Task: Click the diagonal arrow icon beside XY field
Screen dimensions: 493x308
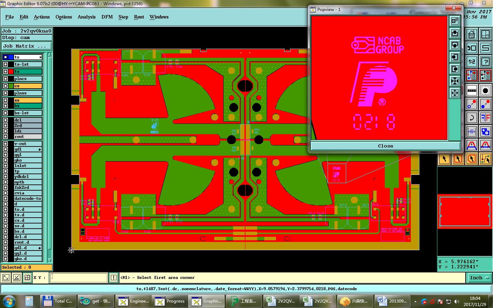Action: click(x=6, y=278)
